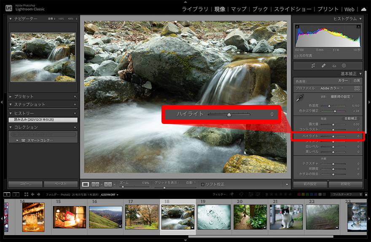Switch to the ライブラリ module
The width and height of the screenshot is (371, 242).
pyautogui.click(x=196, y=9)
